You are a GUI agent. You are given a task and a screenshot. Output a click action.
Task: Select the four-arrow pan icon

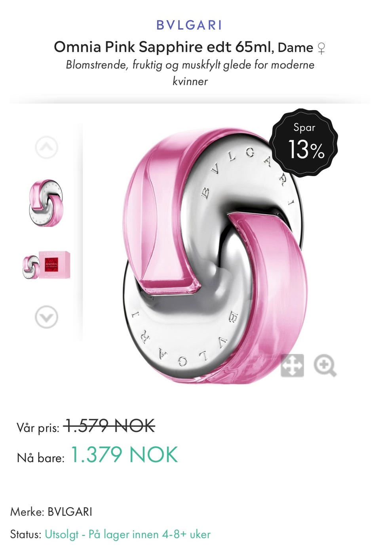tap(292, 365)
